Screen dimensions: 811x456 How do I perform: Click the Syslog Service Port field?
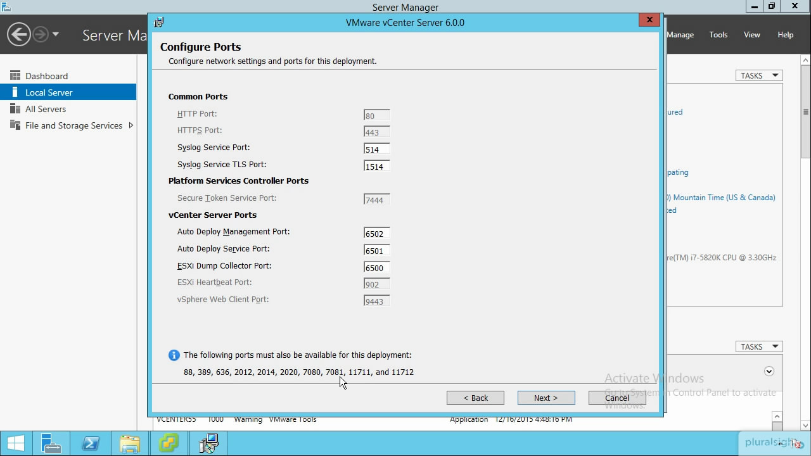pos(376,149)
